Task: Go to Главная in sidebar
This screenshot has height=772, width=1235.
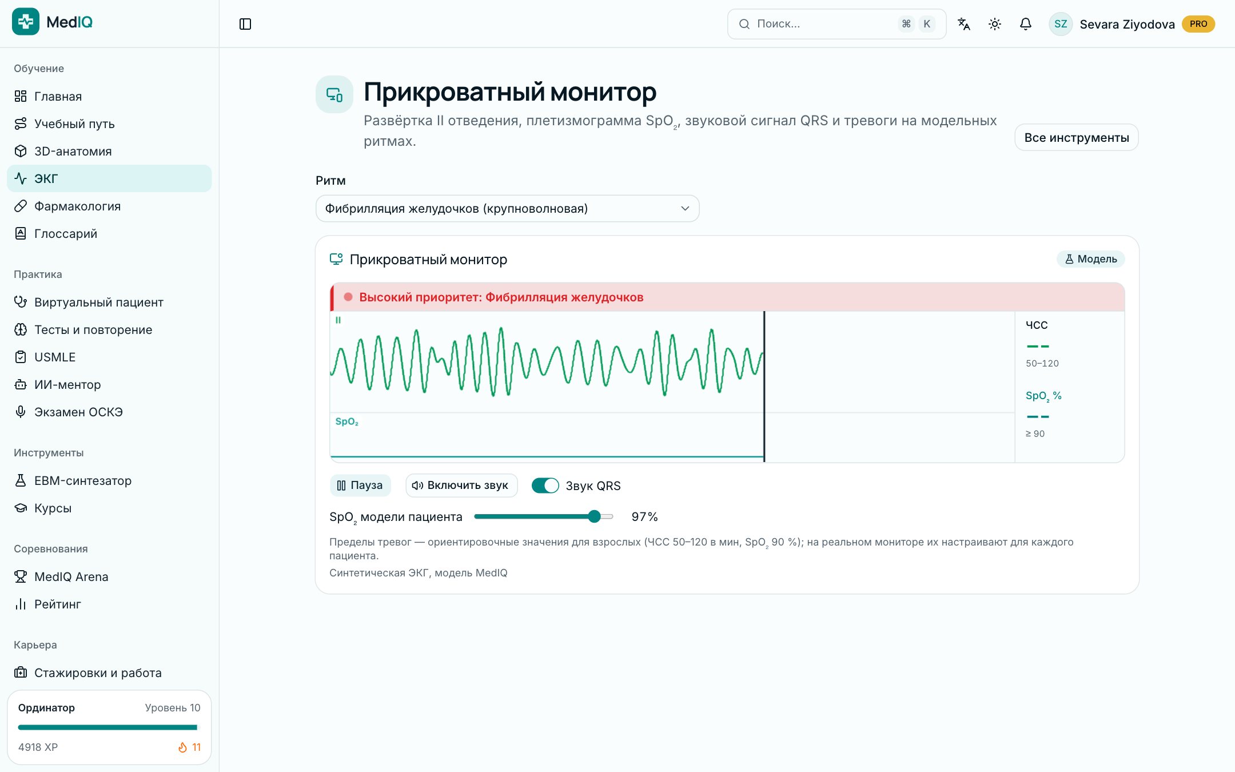Action: coord(109,96)
